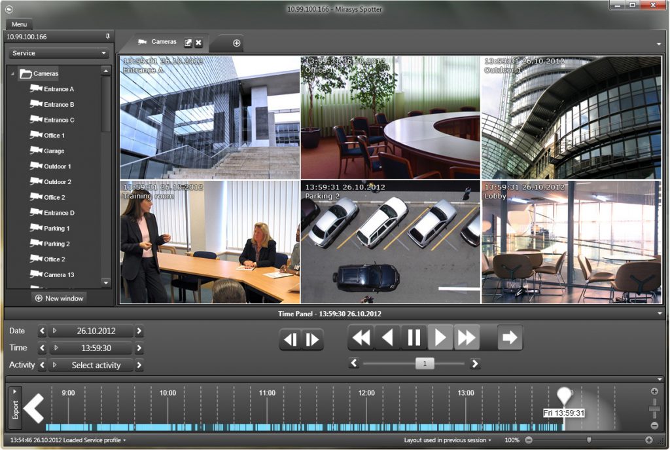Click the New window button

(58, 298)
